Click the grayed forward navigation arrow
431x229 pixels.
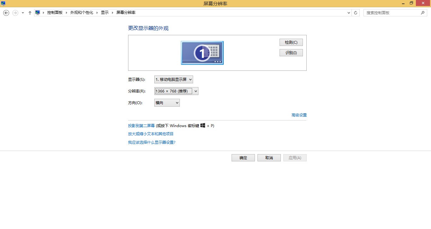15,12
